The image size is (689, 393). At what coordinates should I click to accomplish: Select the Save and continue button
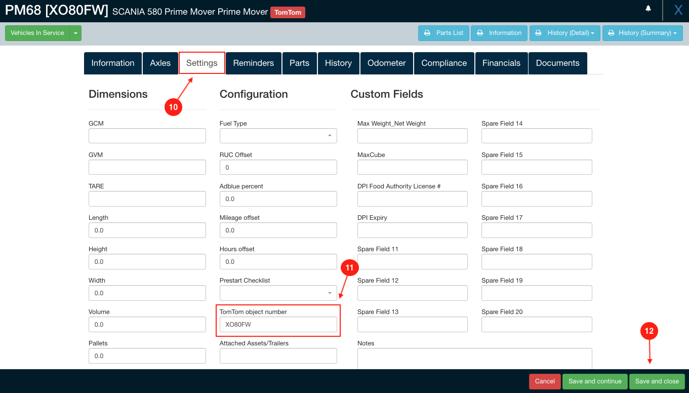click(x=595, y=381)
